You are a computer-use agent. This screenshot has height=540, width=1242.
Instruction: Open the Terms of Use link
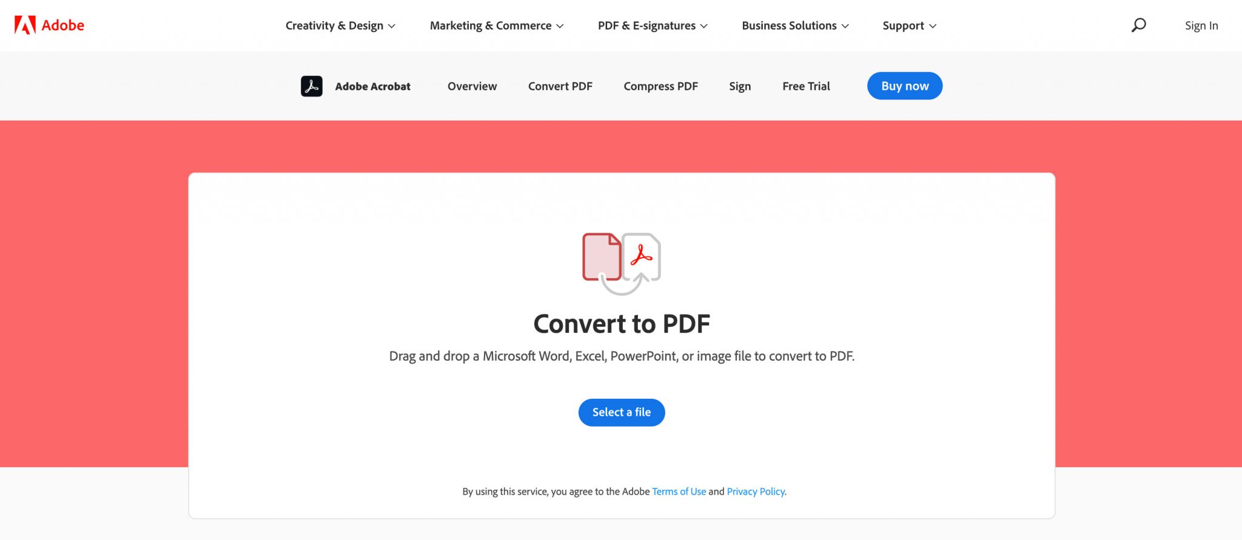tap(679, 492)
